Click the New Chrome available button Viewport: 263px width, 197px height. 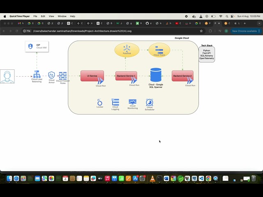(246, 31)
